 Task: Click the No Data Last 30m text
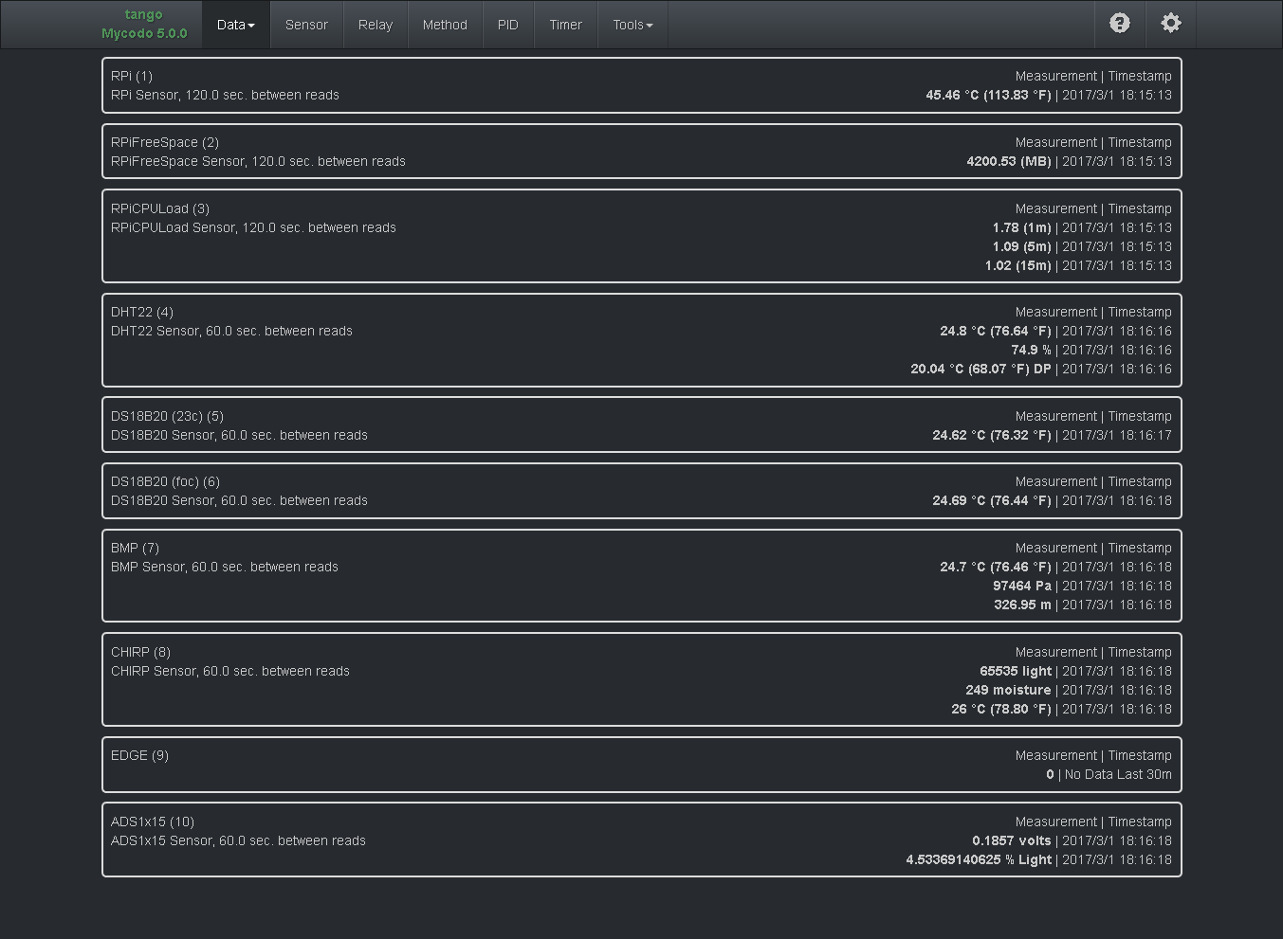[x=1118, y=774]
